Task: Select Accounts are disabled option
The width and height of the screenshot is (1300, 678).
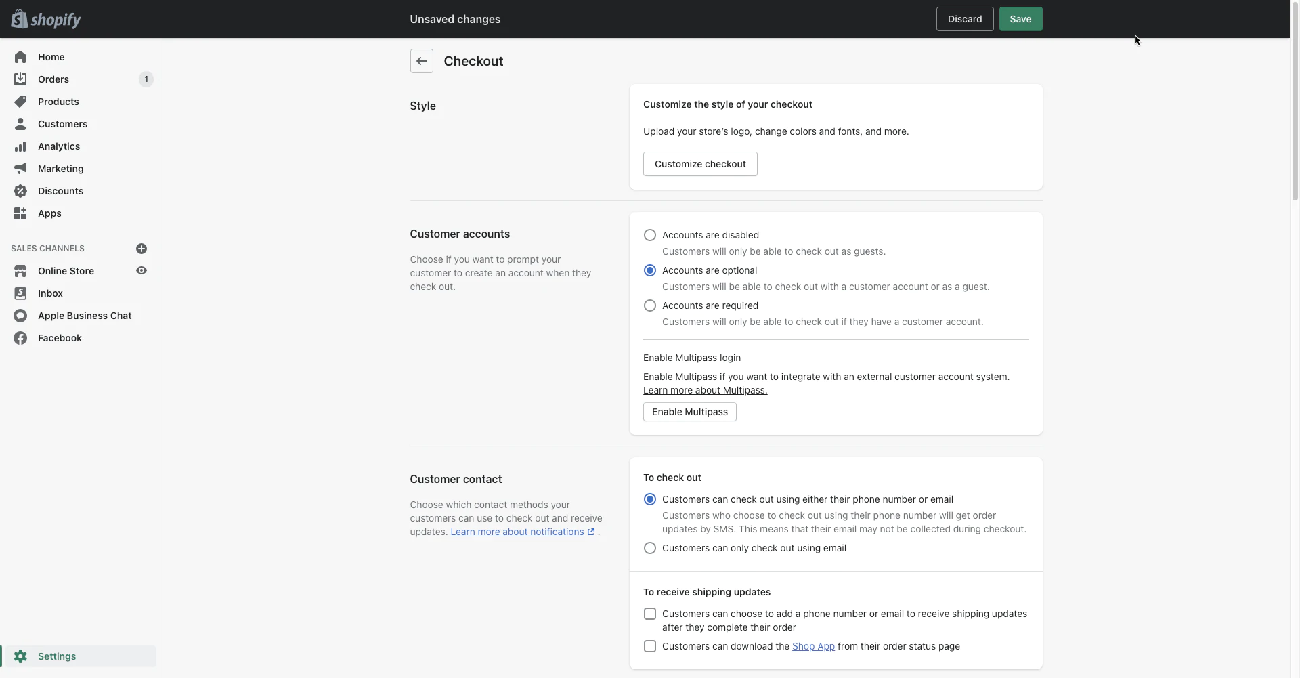Action: coord(650,235)
